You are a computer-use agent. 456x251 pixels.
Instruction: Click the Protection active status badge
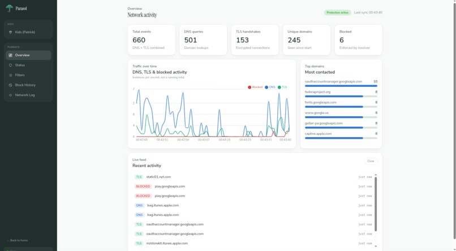[337, 12]
